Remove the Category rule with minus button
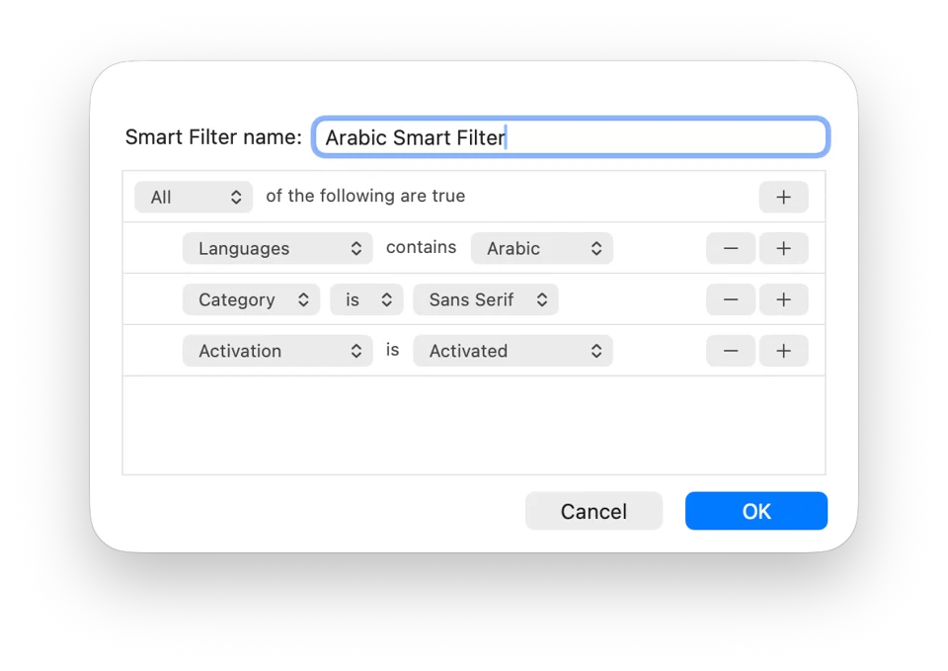948x671 pixels. click(x=731, y=300)
